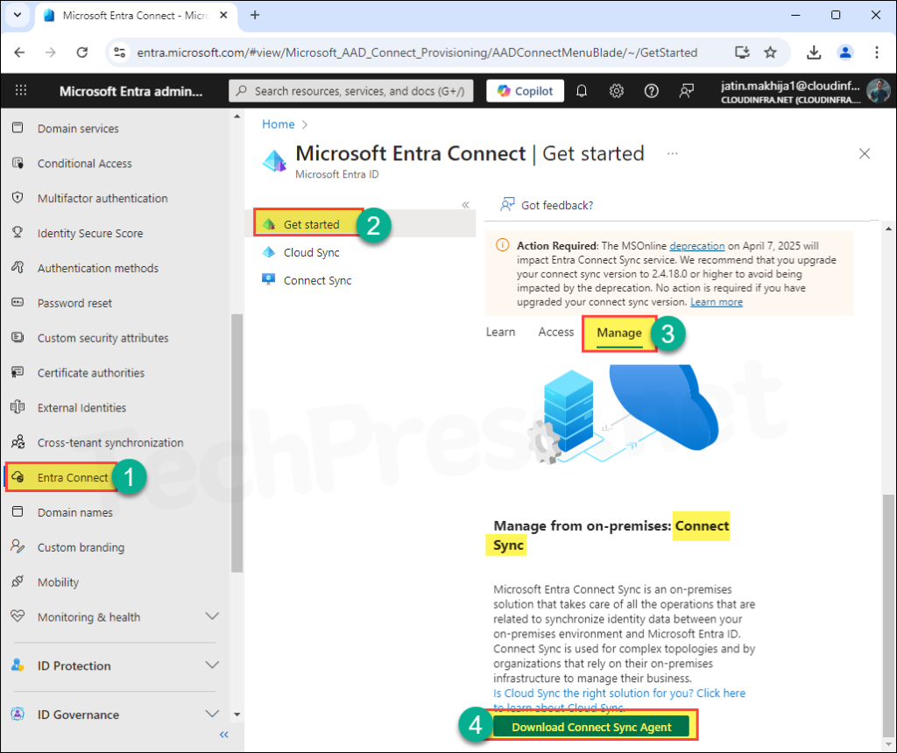This screenshot has height=753, width=897.
Task: Click the site information icon in address bar
Action: click(x=119, y=53)
